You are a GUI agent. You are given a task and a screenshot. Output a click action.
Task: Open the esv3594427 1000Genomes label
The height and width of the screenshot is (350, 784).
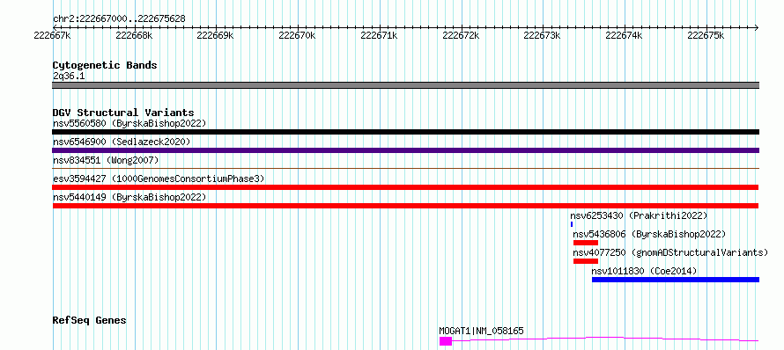point(159,179)
